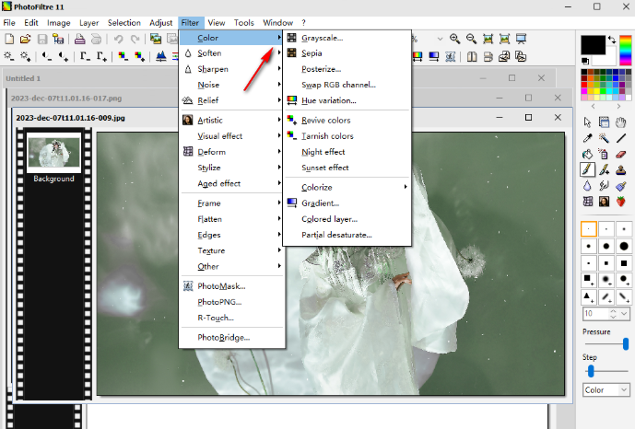
Task: Choose Partial desaturate menu entry
Action: tap(347, 235)
